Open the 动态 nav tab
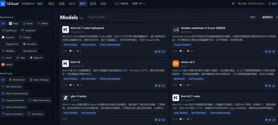This screenshot has width=278, height=125. pyautogui.click(x=103, y=4)
